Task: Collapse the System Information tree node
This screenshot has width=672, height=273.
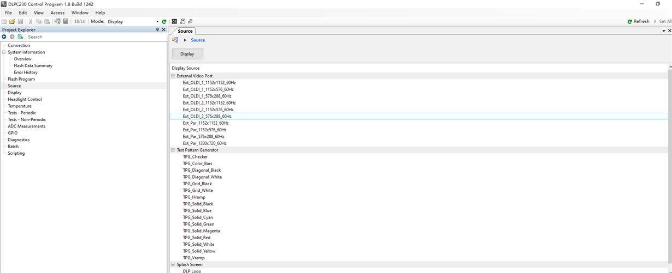Action: pos(4,52)
